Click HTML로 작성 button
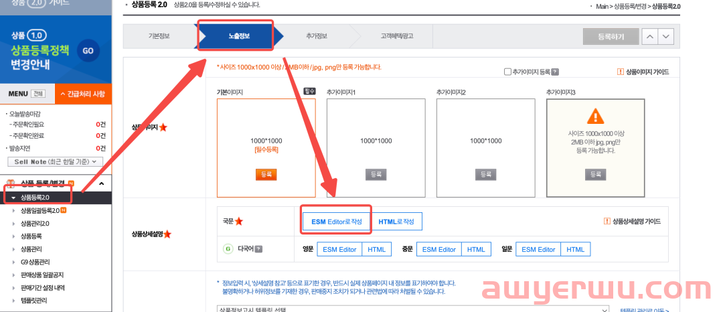 [x=396, y=221]
